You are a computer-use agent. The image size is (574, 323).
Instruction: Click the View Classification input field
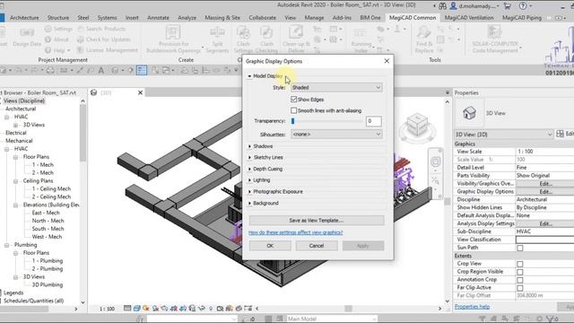pyautogui.click(x=545, y=240)
